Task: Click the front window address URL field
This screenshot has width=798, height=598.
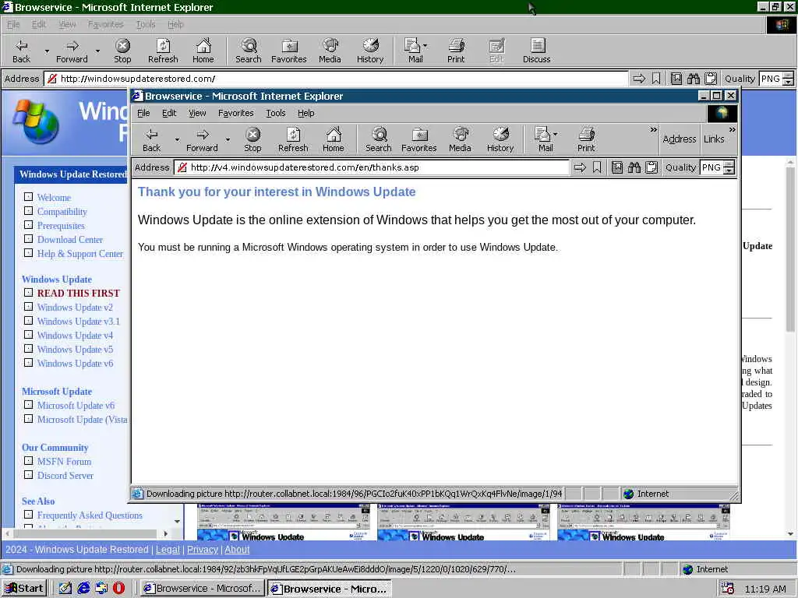Action: 372,167
